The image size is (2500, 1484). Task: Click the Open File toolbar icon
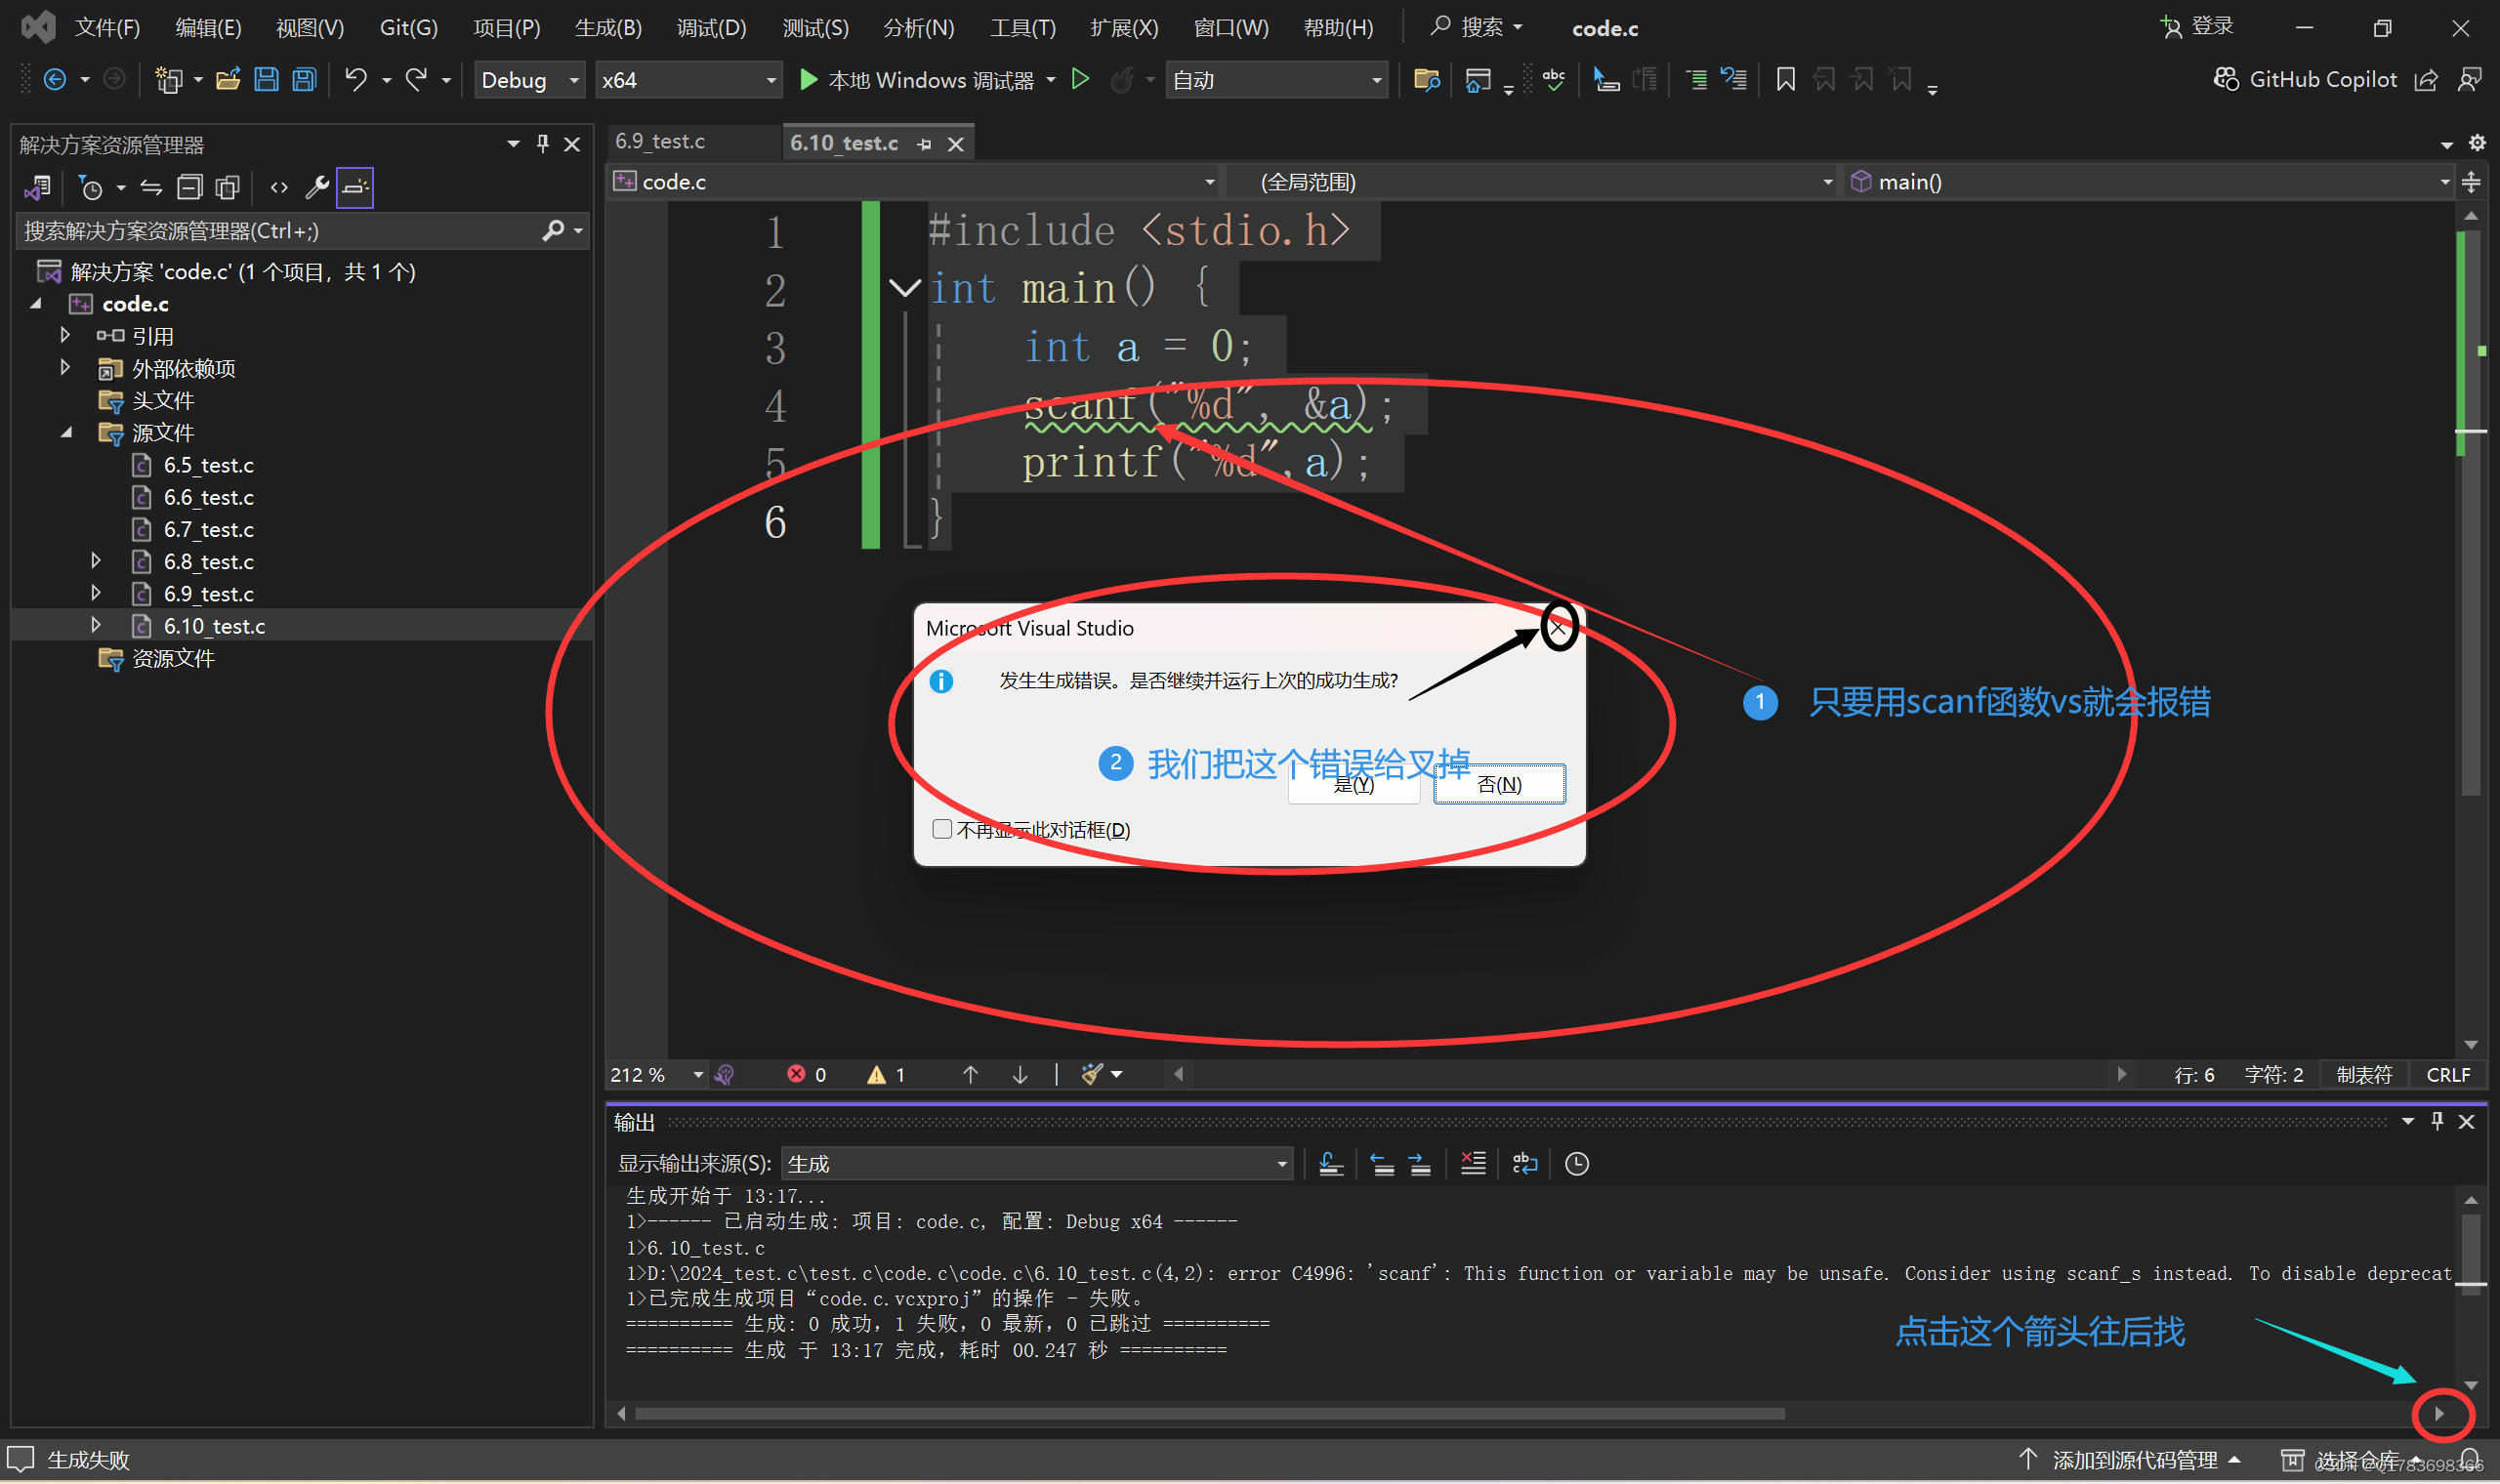[228, 80]
